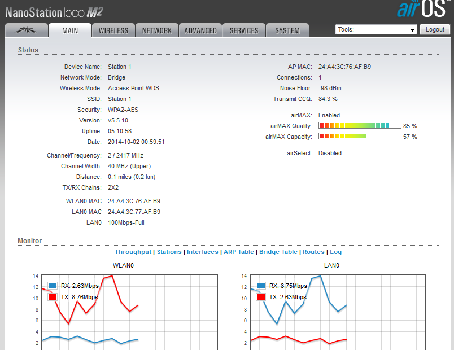
Task: Open the Stations monitor link
Action: (169, 252)
